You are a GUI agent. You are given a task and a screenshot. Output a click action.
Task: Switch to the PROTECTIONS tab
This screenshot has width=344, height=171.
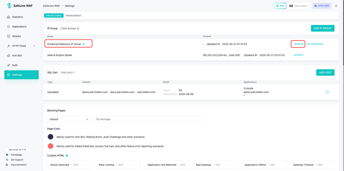[x=54, y=15]
